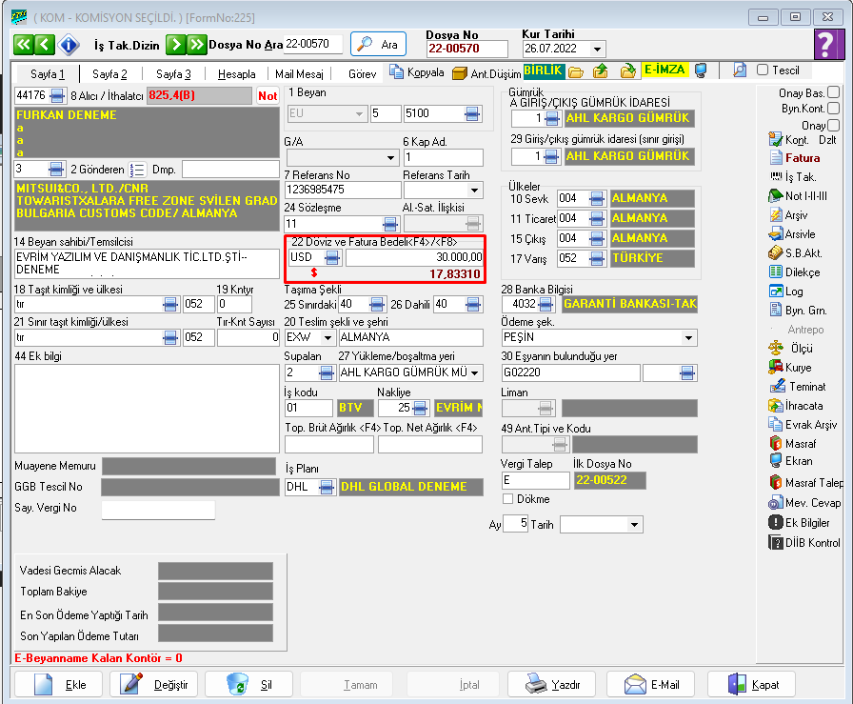Expand the Kur Tarihi date dropdown
The height and width of the screenshot is (704, 853).
click(597, 50)
